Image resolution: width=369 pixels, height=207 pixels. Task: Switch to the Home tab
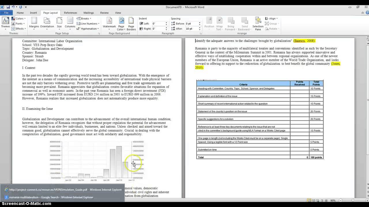[20, 13]
